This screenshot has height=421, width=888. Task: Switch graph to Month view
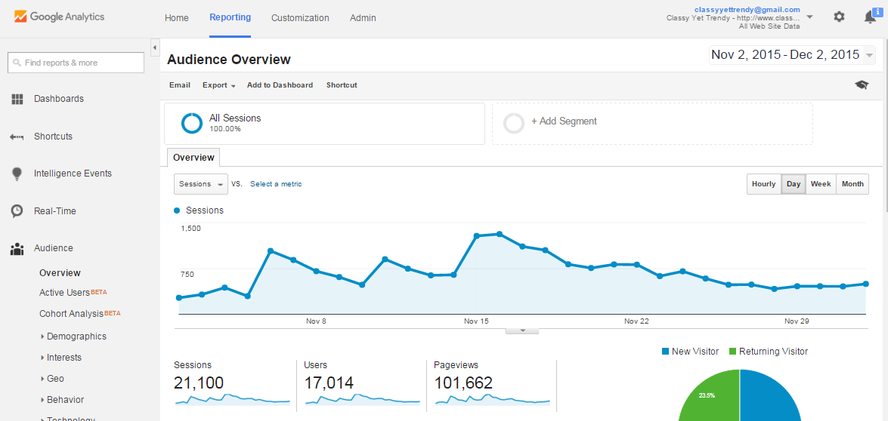pos(852,184)
